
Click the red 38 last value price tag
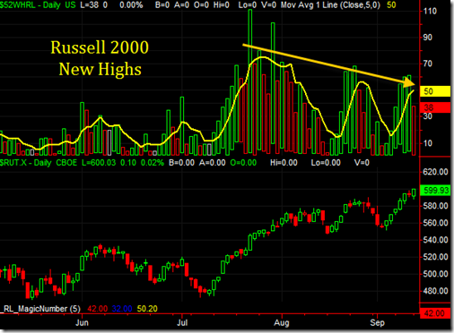pos(435,107)
